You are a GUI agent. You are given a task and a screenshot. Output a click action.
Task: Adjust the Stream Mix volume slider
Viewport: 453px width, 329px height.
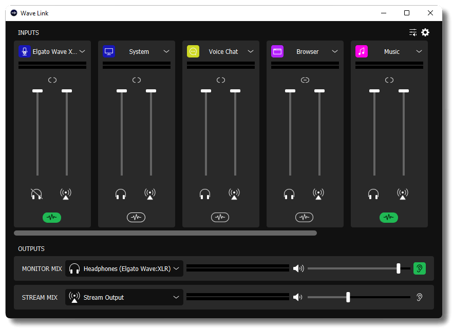pos(359,297)
